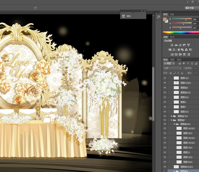The width and height of the screenshot is (199, 172).
Task: Add a Selective Color adjustment
Action: (184, 55)
